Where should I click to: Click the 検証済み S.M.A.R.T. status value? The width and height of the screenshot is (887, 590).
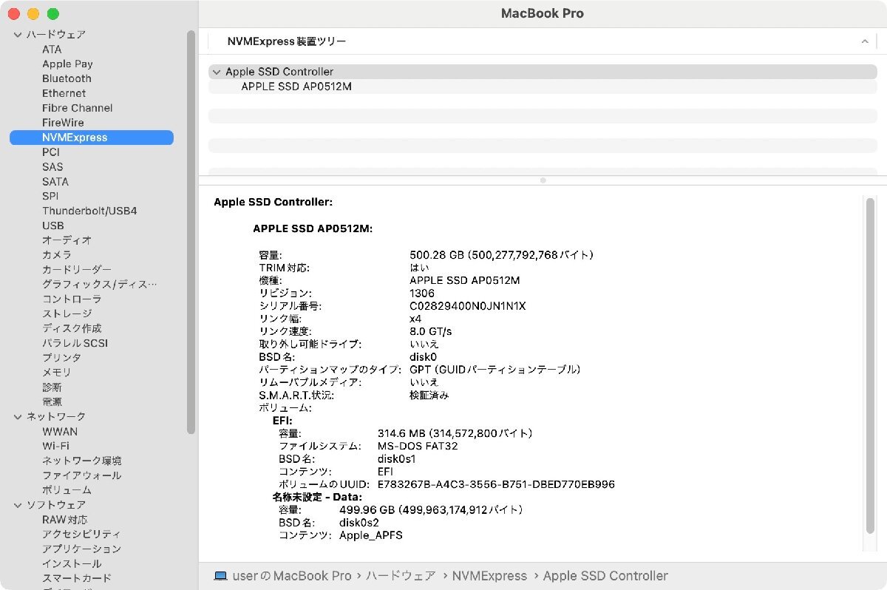pos(429,396)
